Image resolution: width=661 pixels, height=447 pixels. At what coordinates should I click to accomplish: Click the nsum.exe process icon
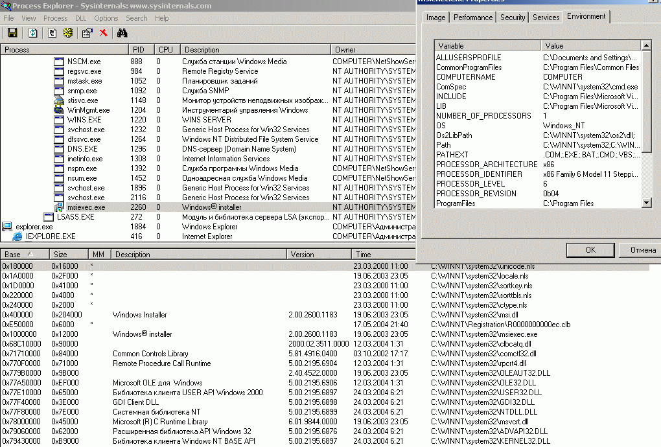coord(59,178)
